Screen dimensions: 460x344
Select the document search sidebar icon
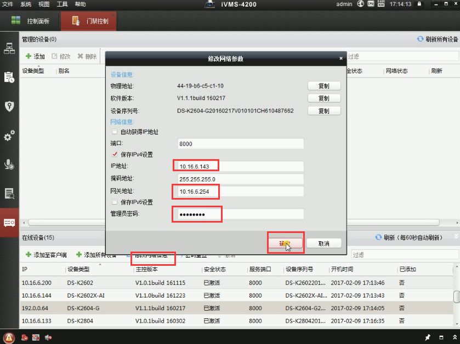(9, 193)
